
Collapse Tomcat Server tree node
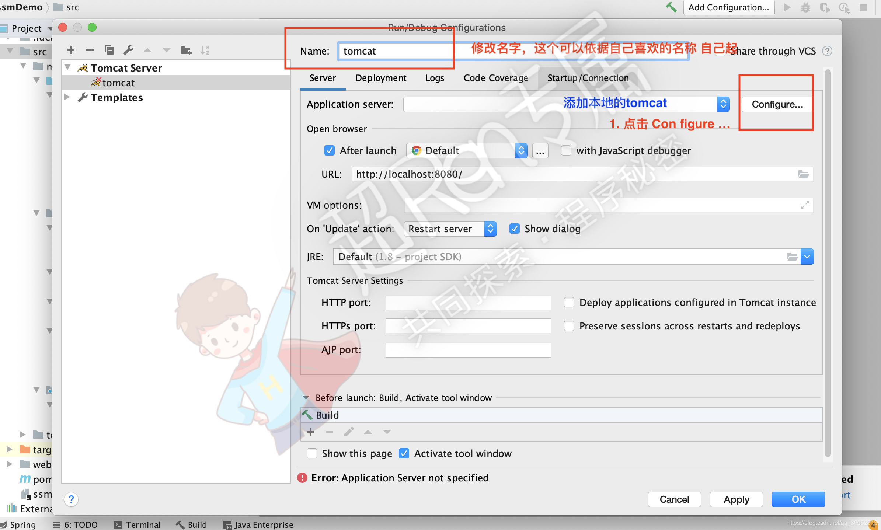pos(67,67)
